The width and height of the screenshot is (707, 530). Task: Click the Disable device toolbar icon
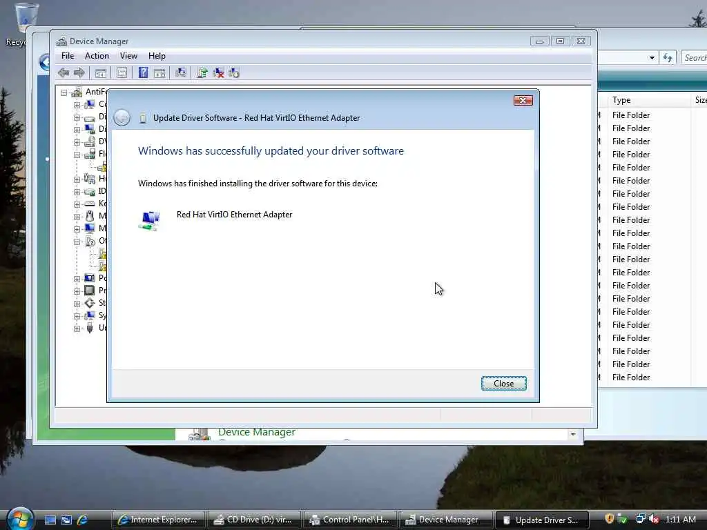click(x=234, y=72)
